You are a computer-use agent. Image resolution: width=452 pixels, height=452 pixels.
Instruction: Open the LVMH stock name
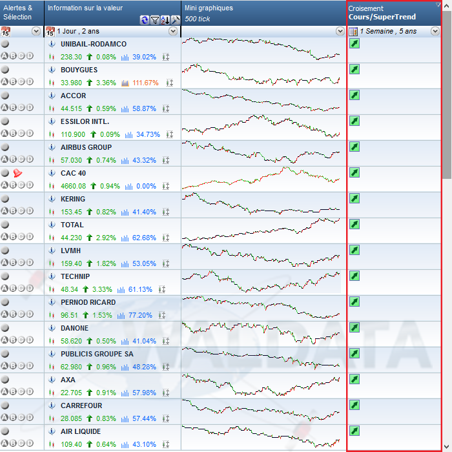point(70,251)
